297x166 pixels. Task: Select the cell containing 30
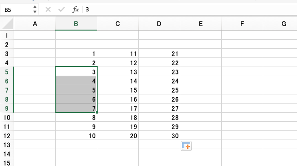coord(159,136)
